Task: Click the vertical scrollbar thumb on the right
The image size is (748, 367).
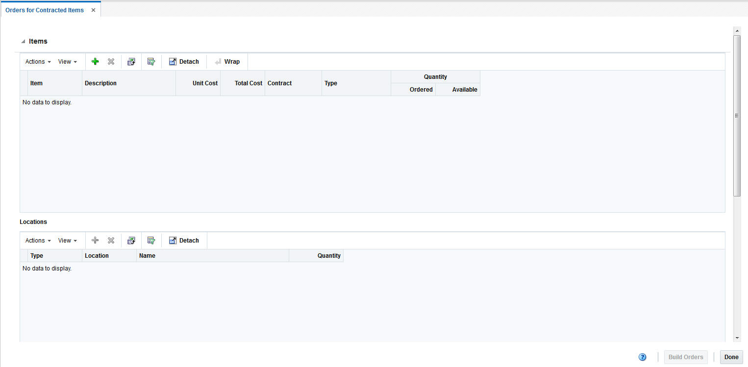Action: pos(737,115)
